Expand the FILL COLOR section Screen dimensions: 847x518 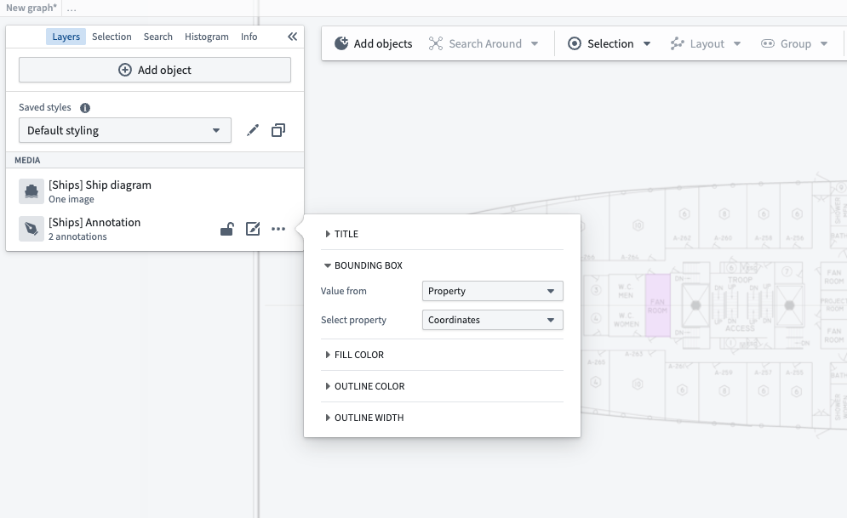(358, 355)
